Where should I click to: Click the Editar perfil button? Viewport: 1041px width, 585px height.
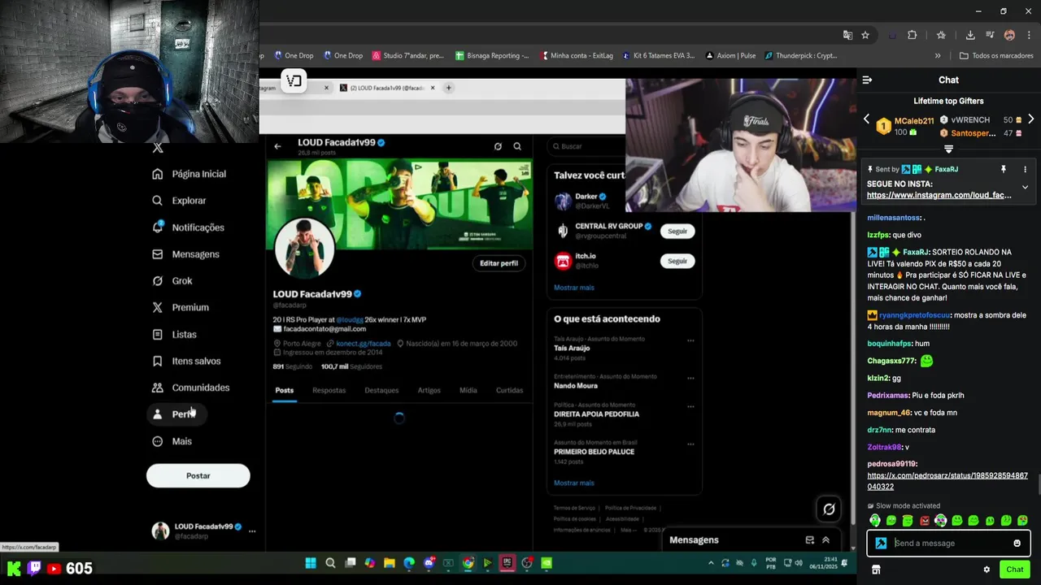pyautogui.click(x=499, y=263)
